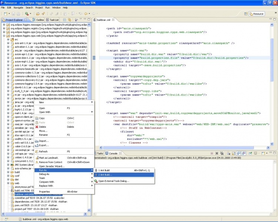Click red Delete icon in context menu
This screenshot has width=278, height=222.
coord(37,127)
